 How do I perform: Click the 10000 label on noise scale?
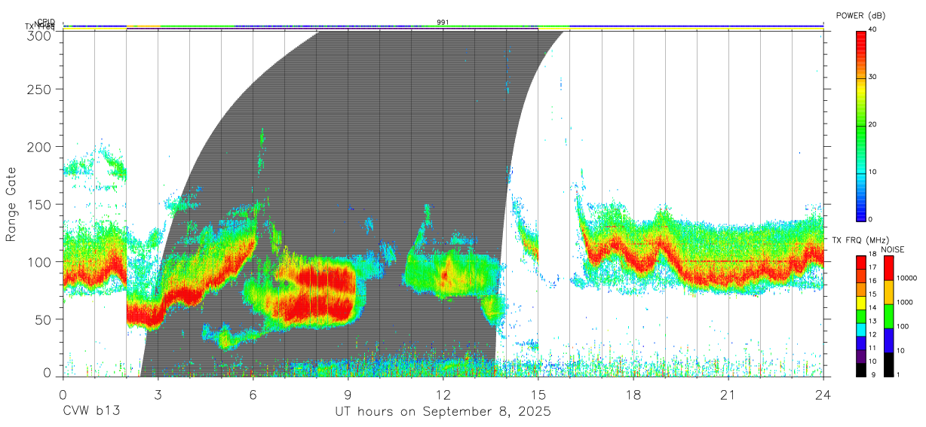point(906,278)
